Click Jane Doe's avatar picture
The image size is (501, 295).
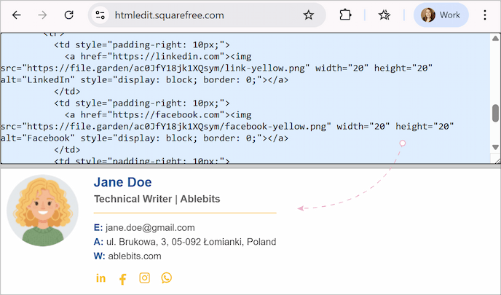point(42,211)
